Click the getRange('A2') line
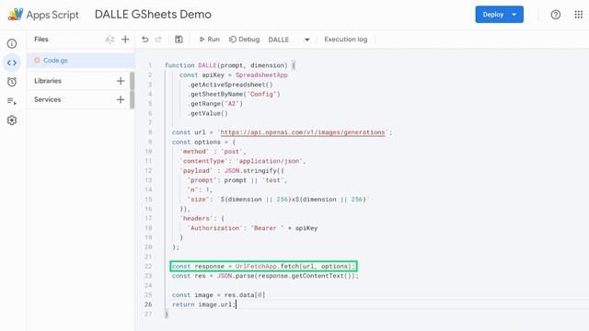 click(x=214, y=104)
